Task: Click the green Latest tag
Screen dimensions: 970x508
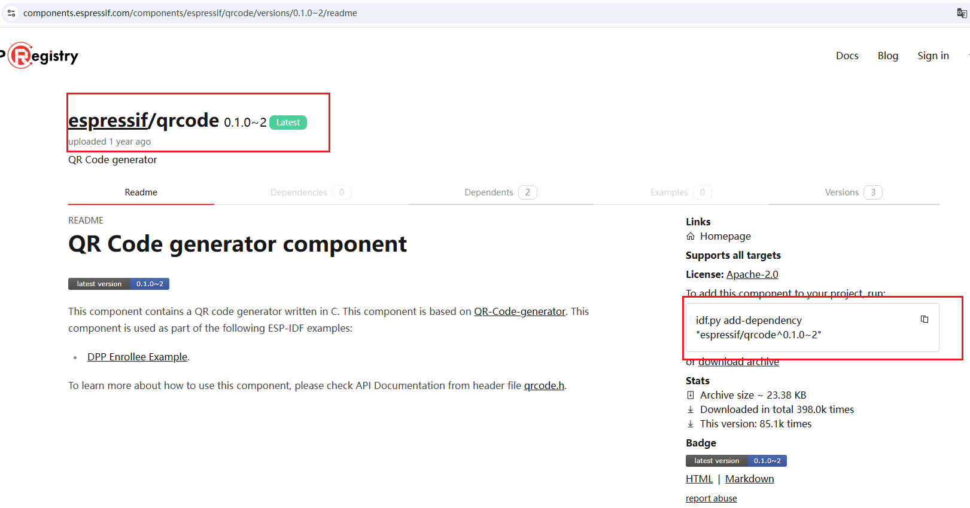Action: (x=288, y=123)
